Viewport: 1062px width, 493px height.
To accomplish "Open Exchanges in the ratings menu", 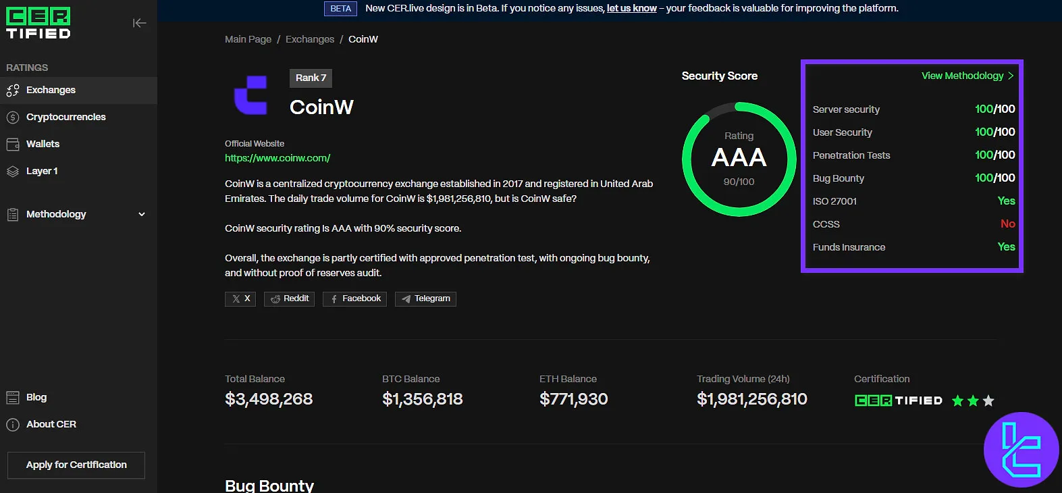I will (78, 90).
